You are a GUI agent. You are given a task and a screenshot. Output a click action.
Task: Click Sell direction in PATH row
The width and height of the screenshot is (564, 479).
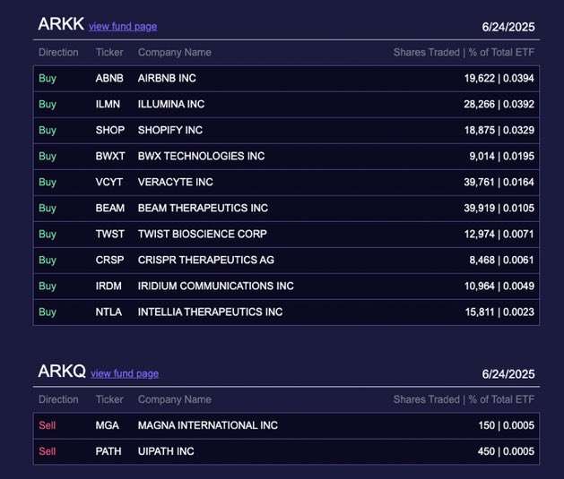(x=48, y=451)
